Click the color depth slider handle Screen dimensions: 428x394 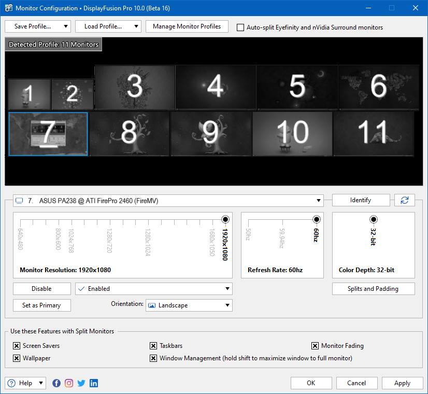(x=374, y=219)
